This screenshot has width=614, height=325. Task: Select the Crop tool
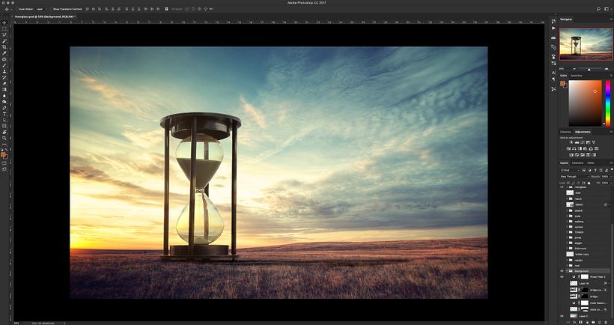pos(4,47)
